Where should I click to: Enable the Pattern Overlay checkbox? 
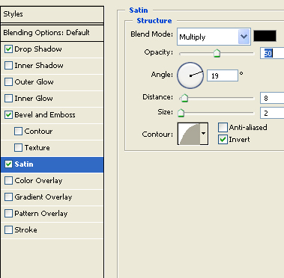tap(8, 214)
